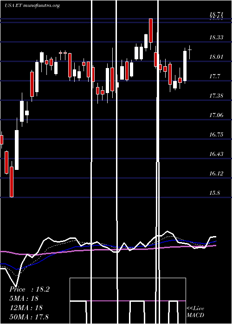Click the 5MA : 18 readout
232x324 pixels.
tap(24, 299)
